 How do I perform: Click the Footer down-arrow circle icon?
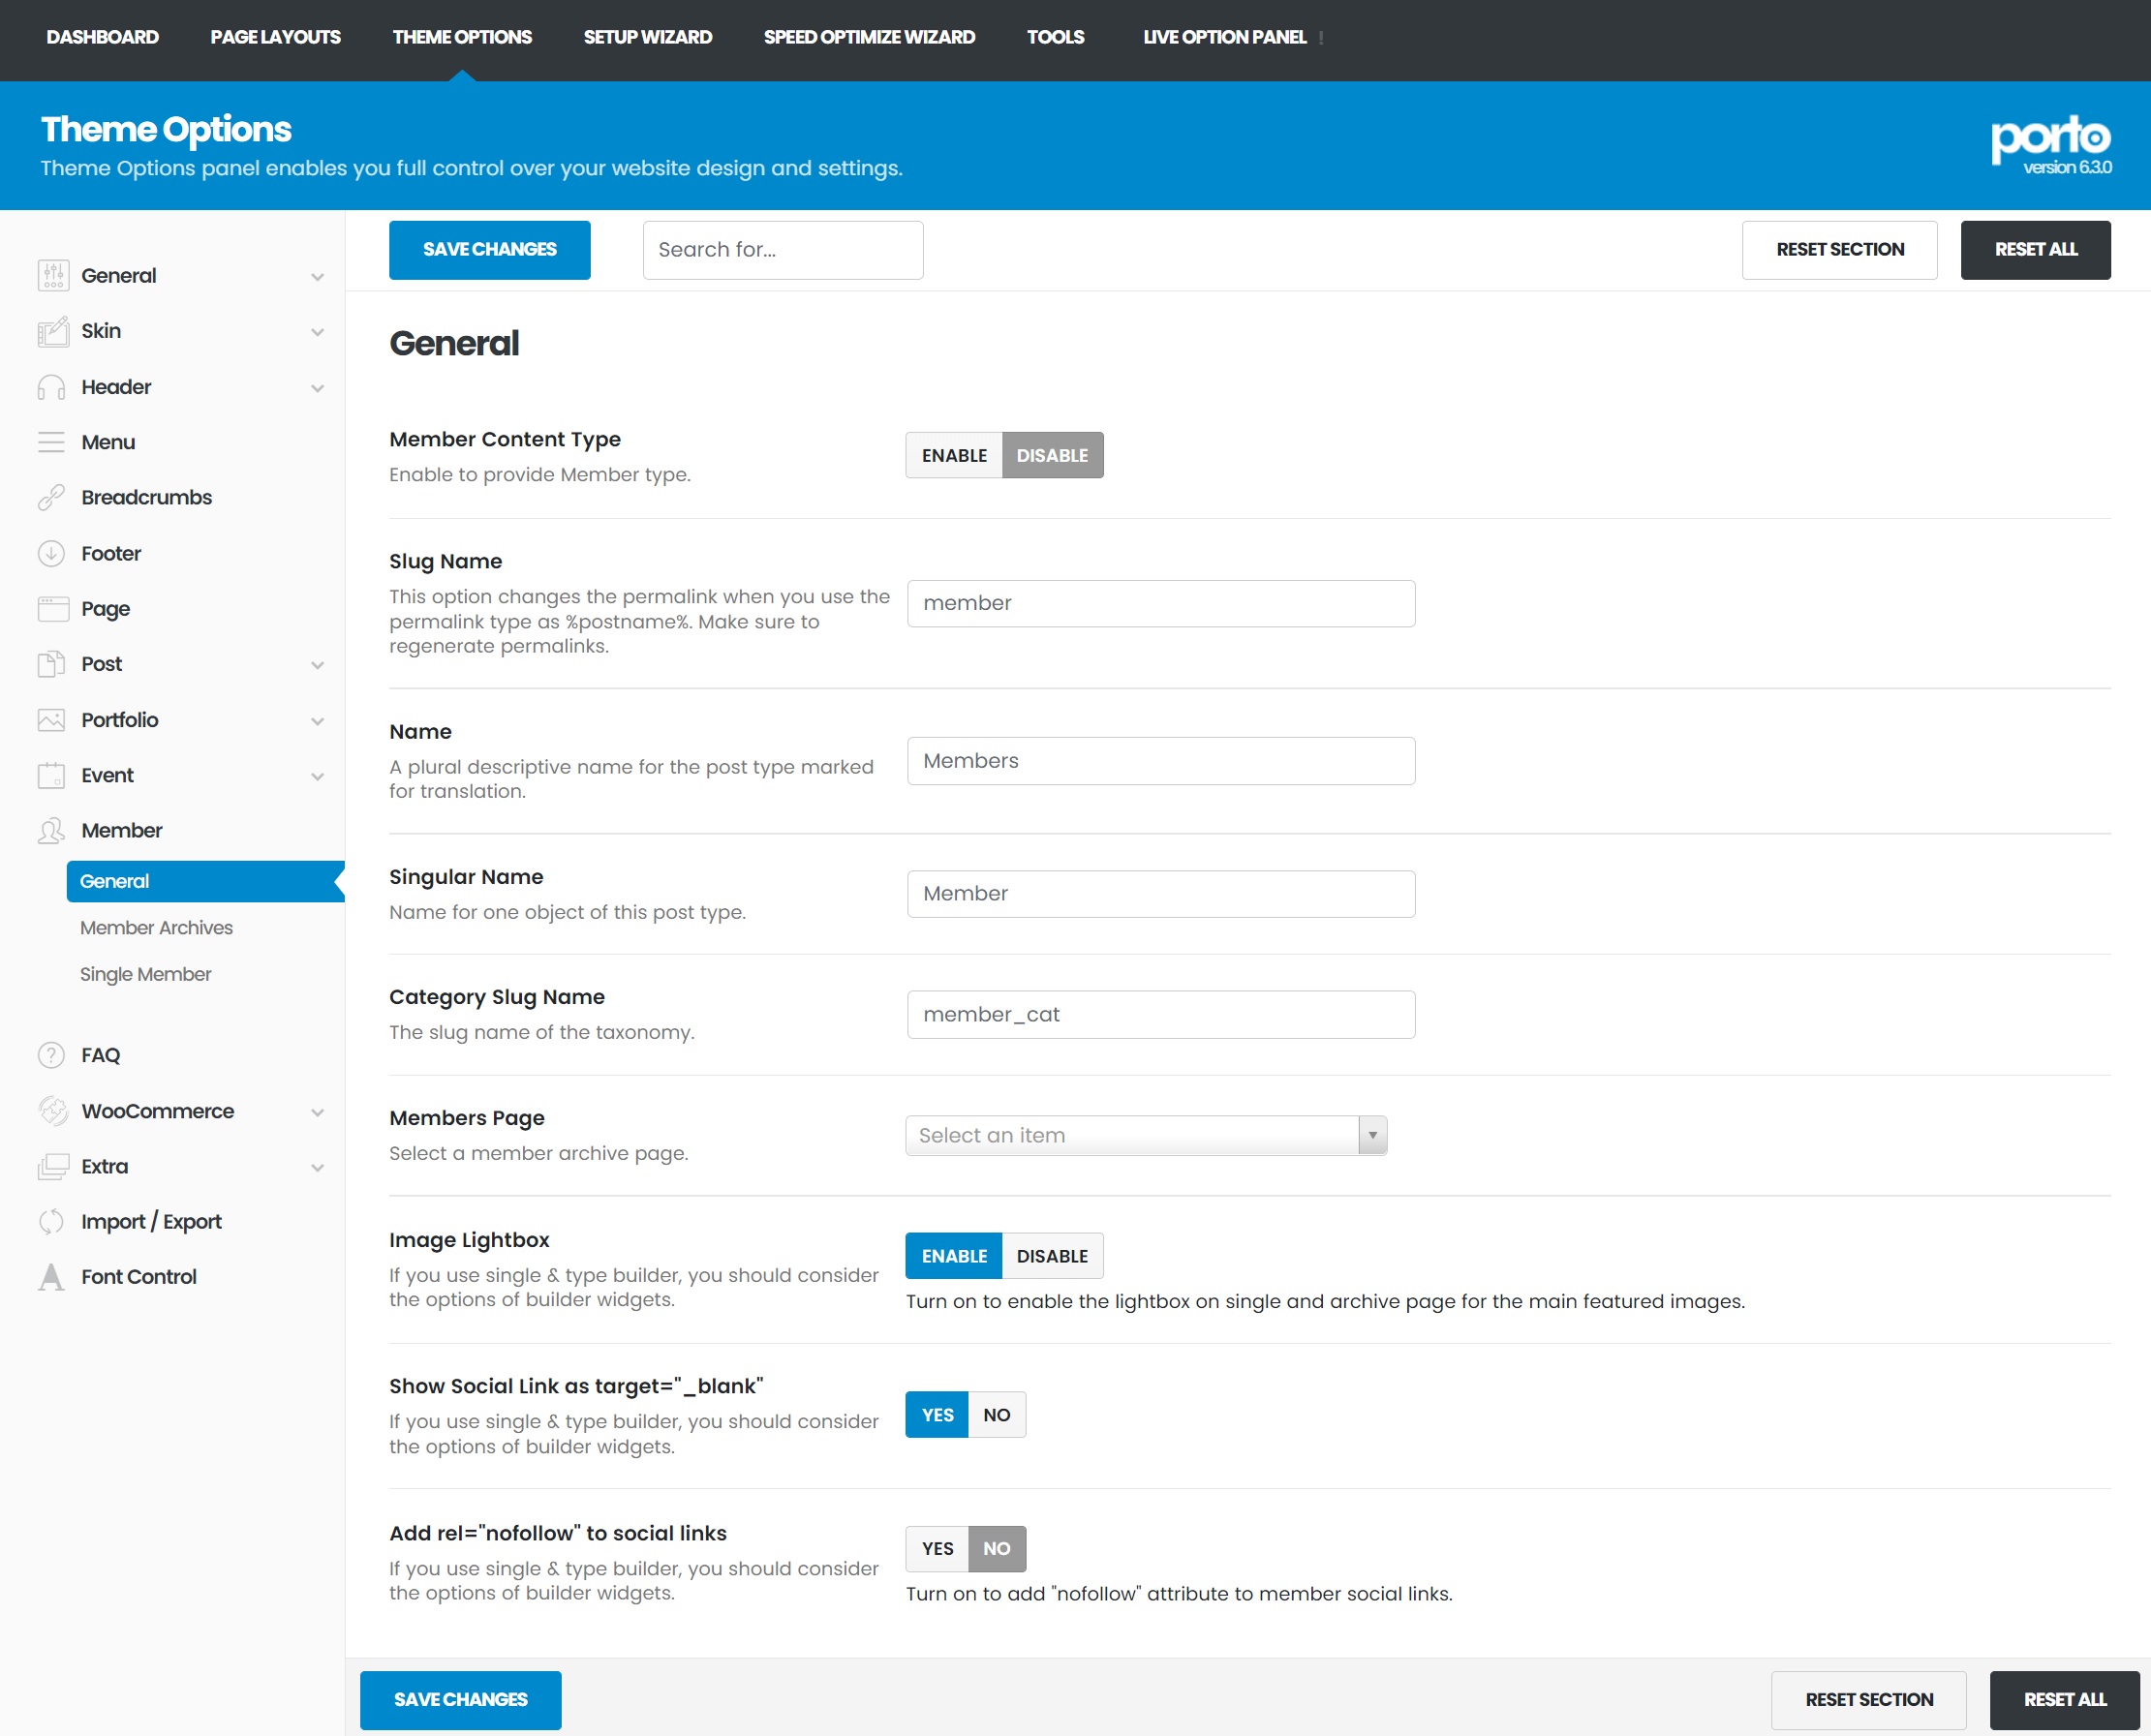point(52,553)
